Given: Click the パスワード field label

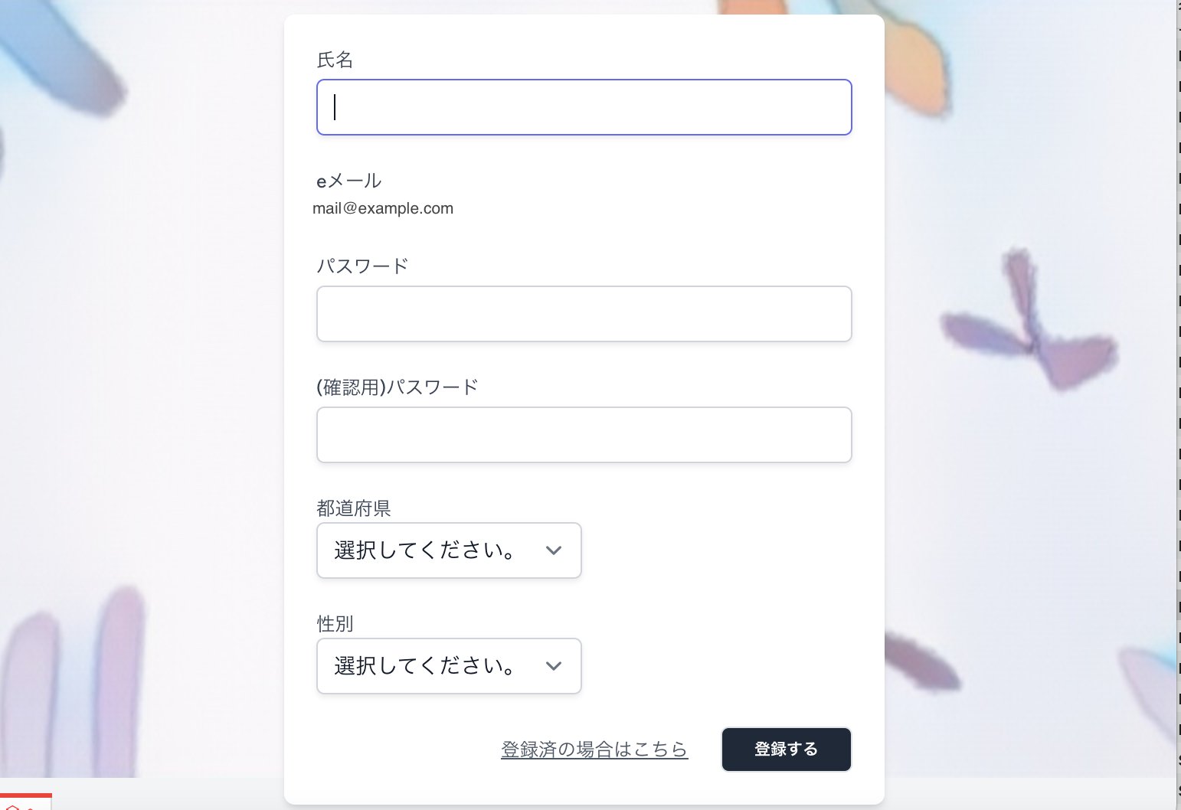Looking at the screenshot, I should pos(363,266).
